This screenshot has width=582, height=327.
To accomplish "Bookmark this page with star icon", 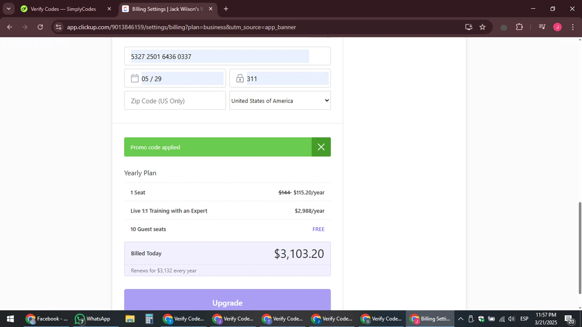I will [482, 27].
